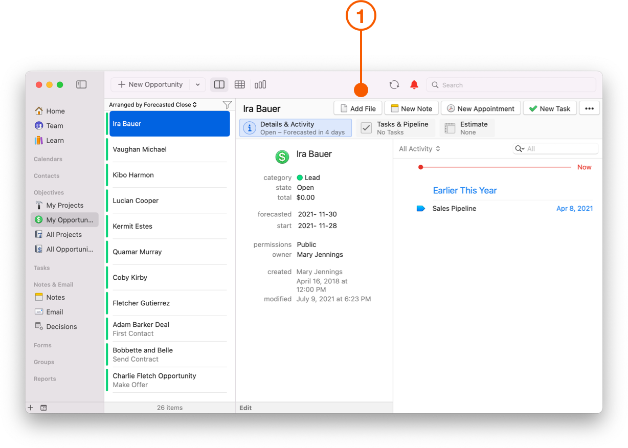Switch to table grid view
Viewport: 628px width, 448px height.
pyautogui.click(x=240, y=85)
